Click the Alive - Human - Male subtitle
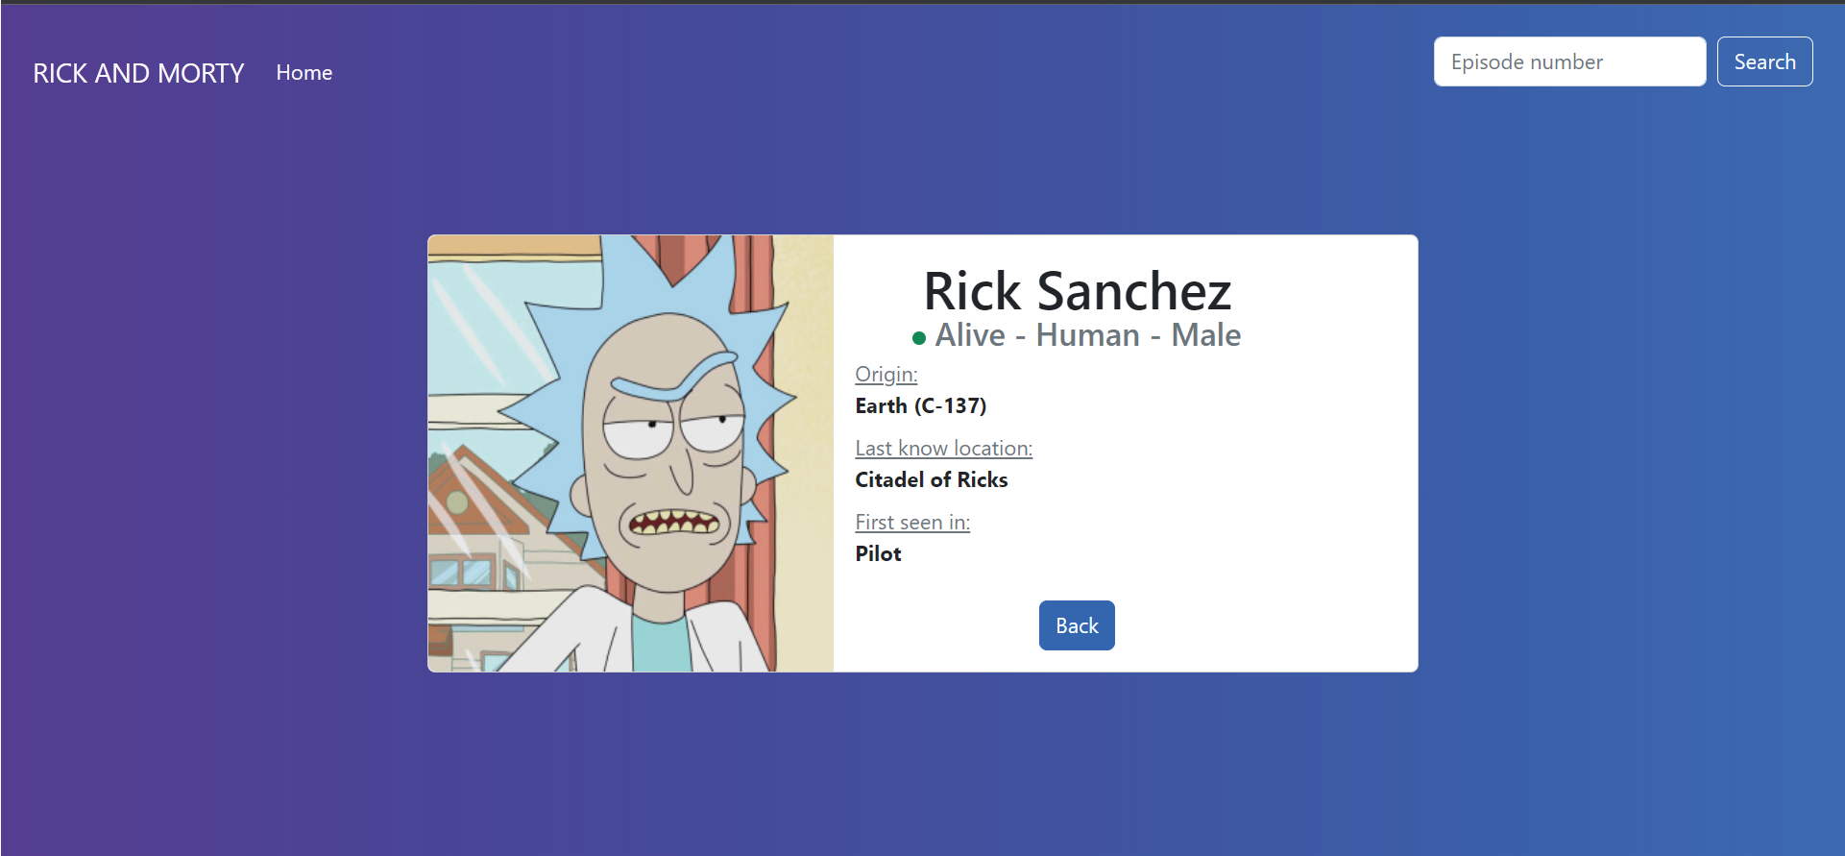This screenshot has height=856, width=1845. click(x=1087, y=334)
